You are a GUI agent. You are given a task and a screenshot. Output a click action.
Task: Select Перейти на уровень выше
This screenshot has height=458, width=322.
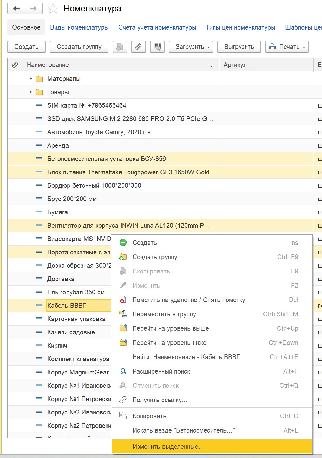point(212,328)
